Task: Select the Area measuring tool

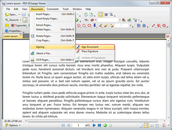Action: point(164,26)
